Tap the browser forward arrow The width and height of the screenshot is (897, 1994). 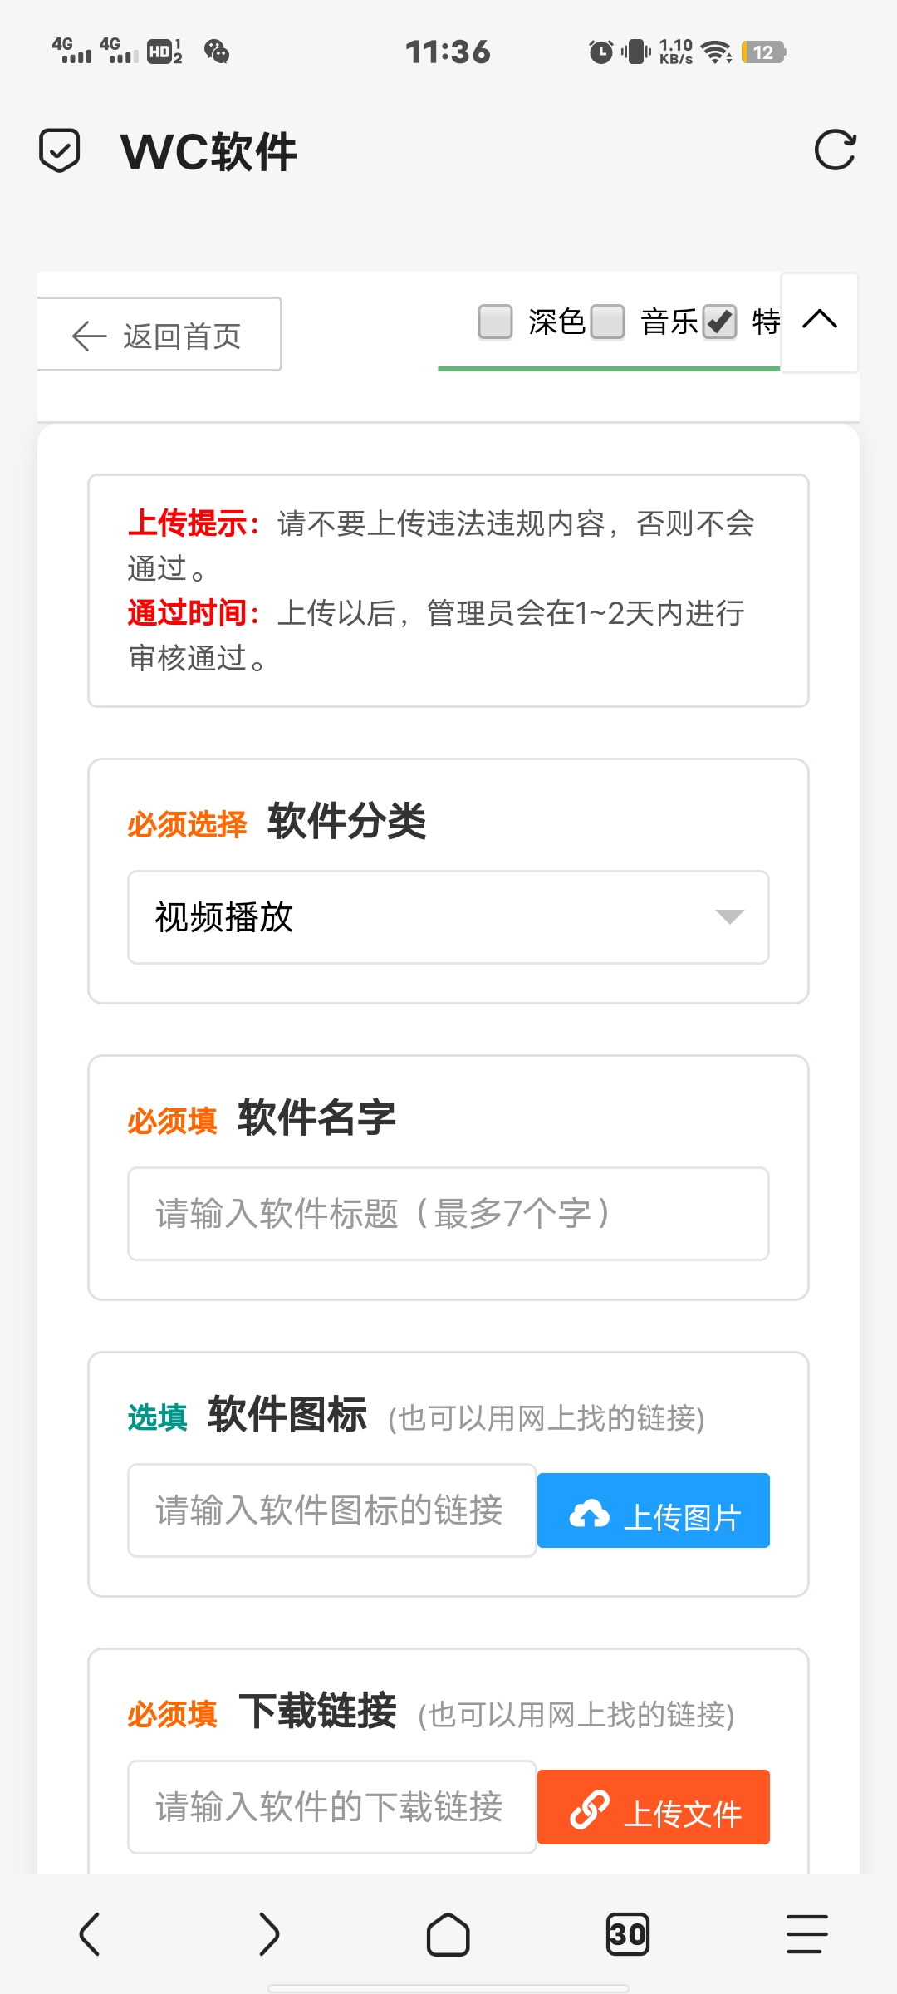[269, 1934]
